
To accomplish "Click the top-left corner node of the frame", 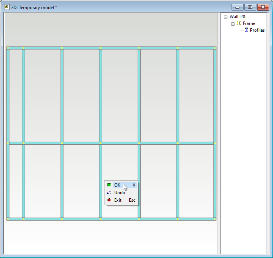I will point(8,48).
